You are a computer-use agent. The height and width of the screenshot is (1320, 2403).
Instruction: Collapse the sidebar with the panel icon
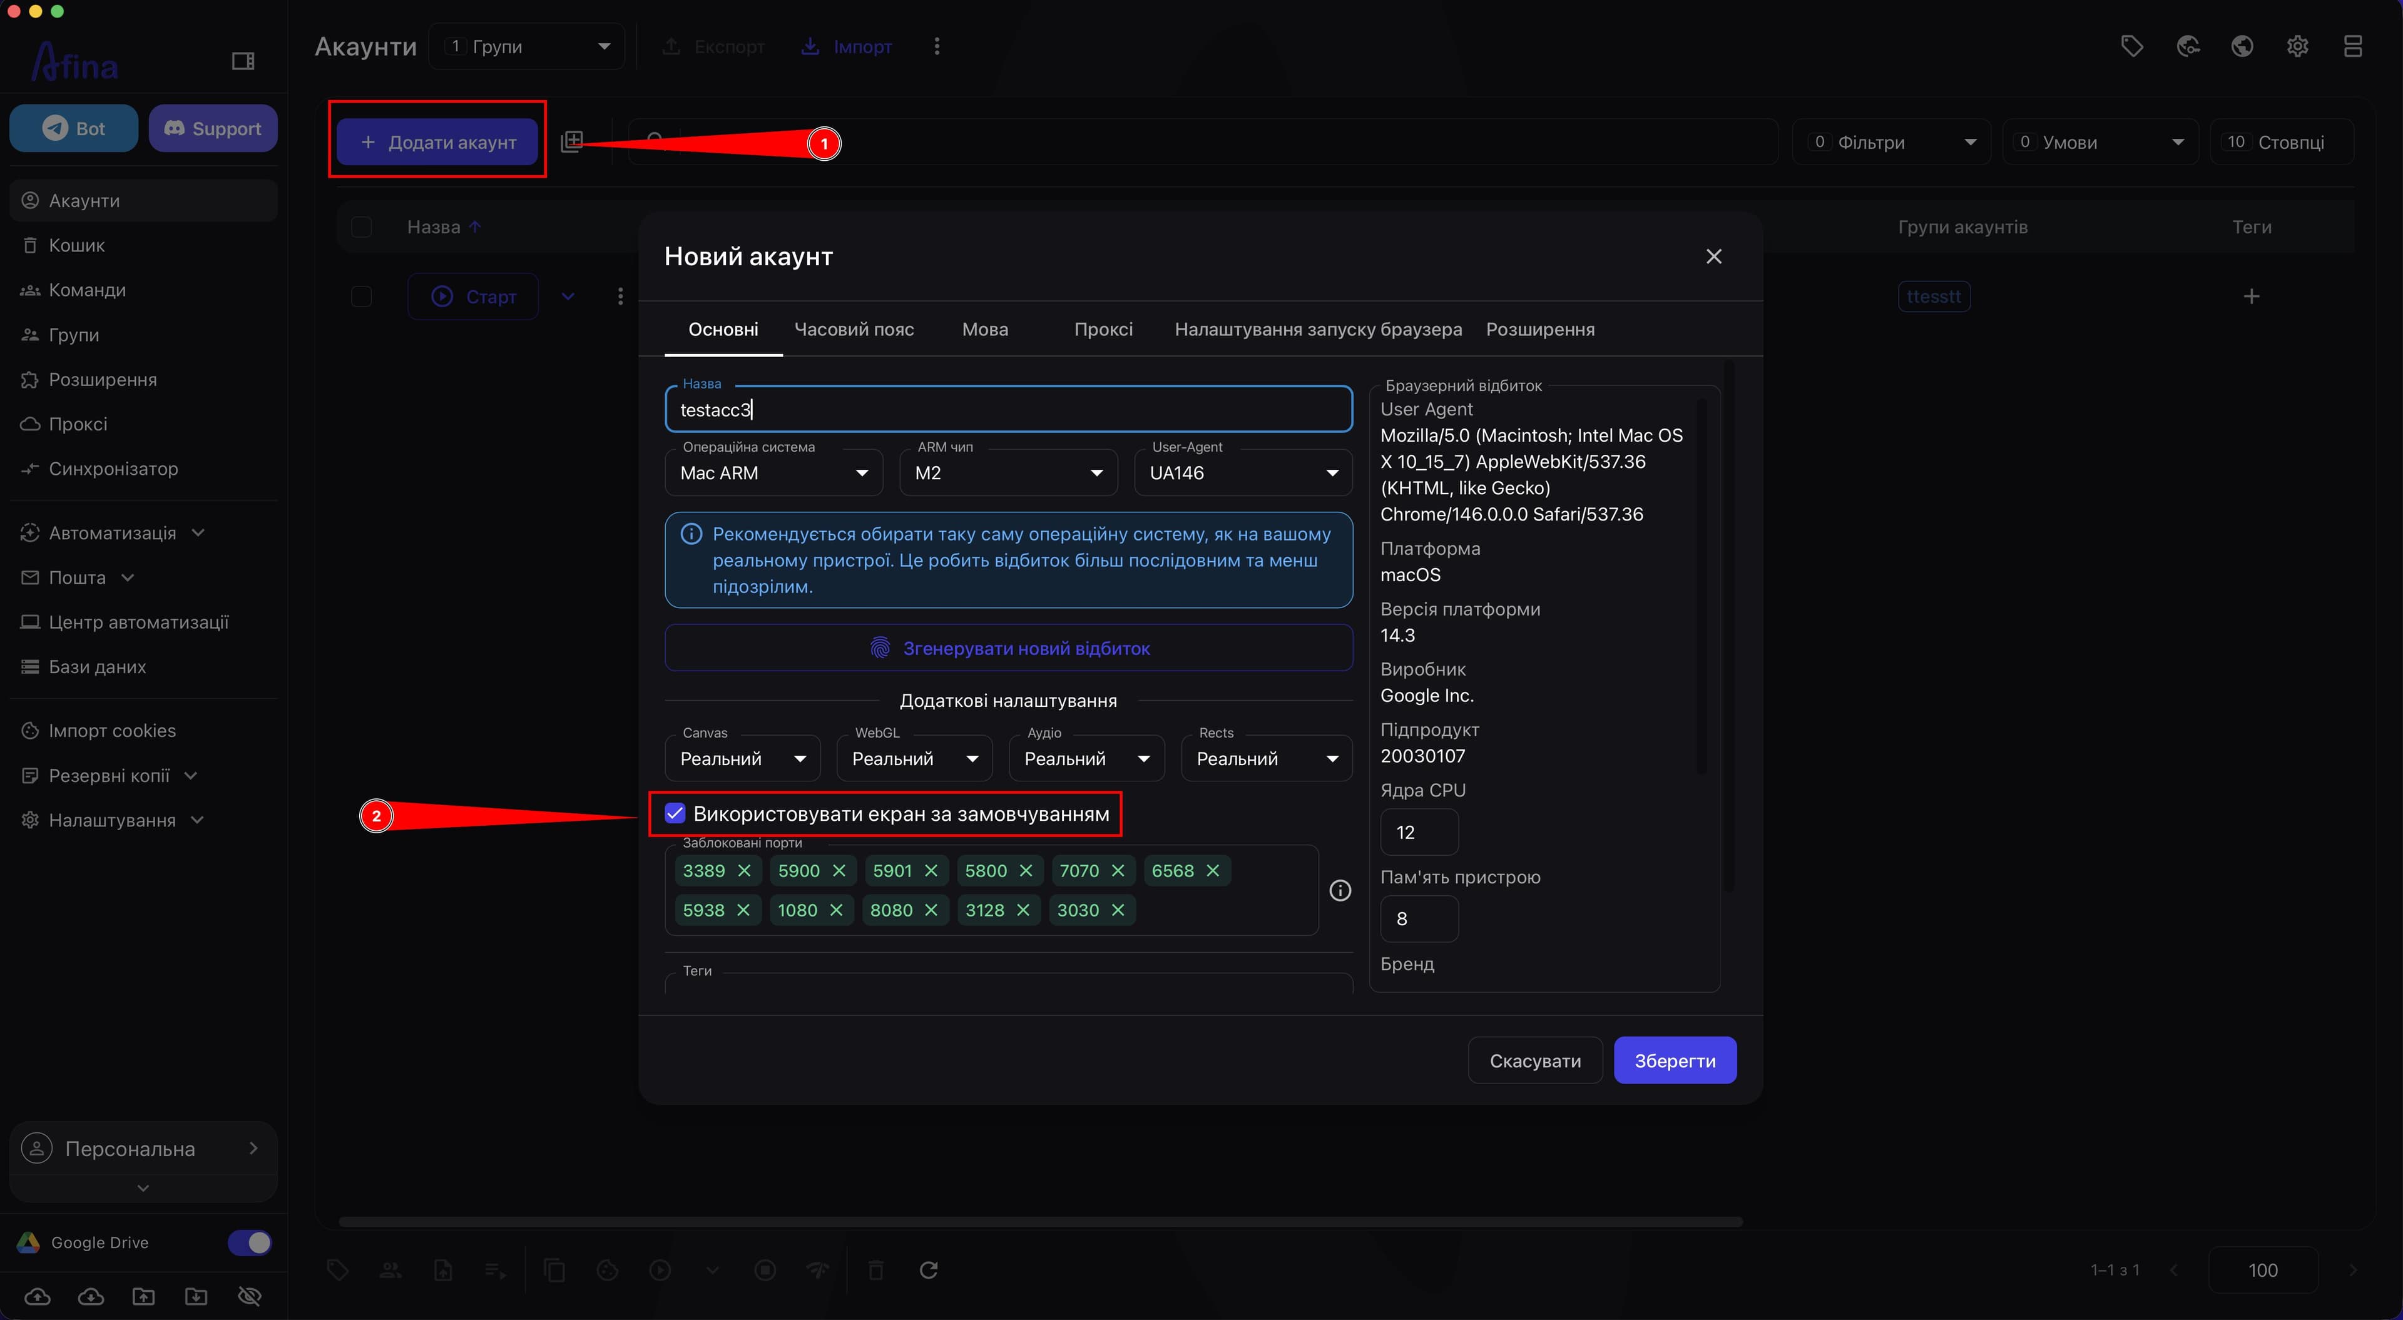(x=243, y=61)
